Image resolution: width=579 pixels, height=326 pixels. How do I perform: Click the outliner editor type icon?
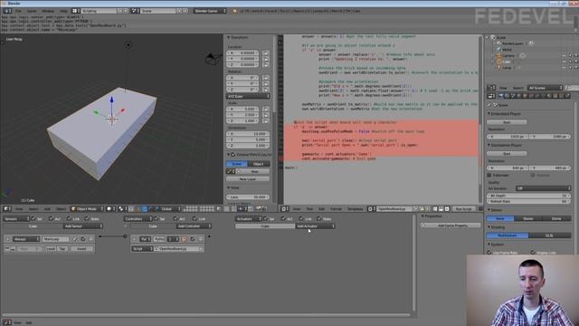click(x=490, y=88)
